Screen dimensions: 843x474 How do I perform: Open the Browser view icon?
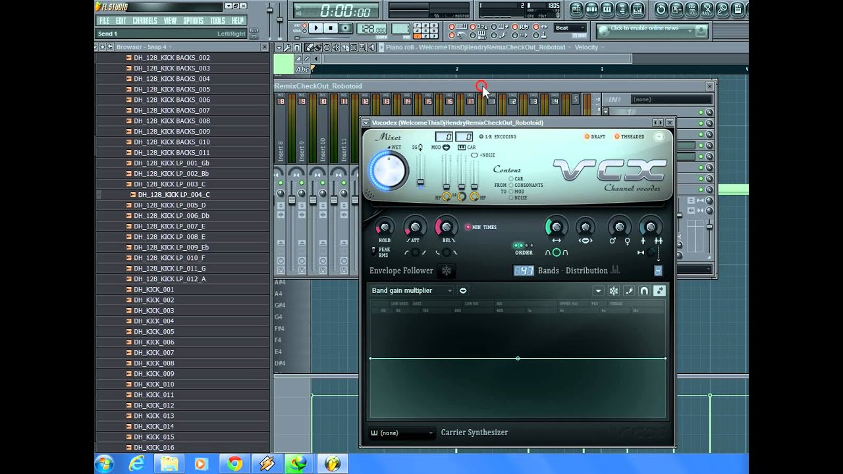(x=622, y=9)
